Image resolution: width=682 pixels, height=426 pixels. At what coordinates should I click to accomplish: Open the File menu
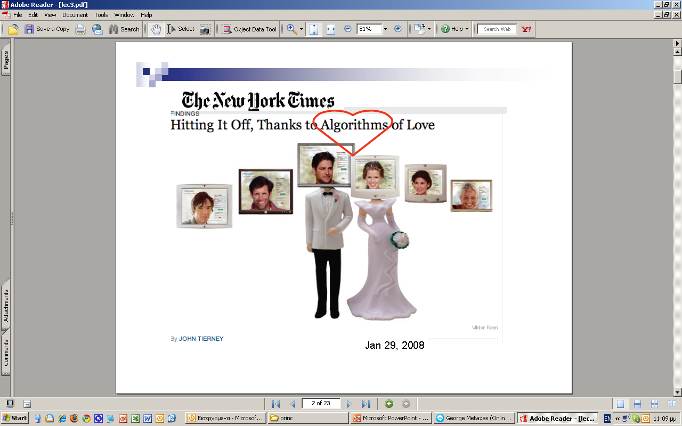click(x=18, y=15)
